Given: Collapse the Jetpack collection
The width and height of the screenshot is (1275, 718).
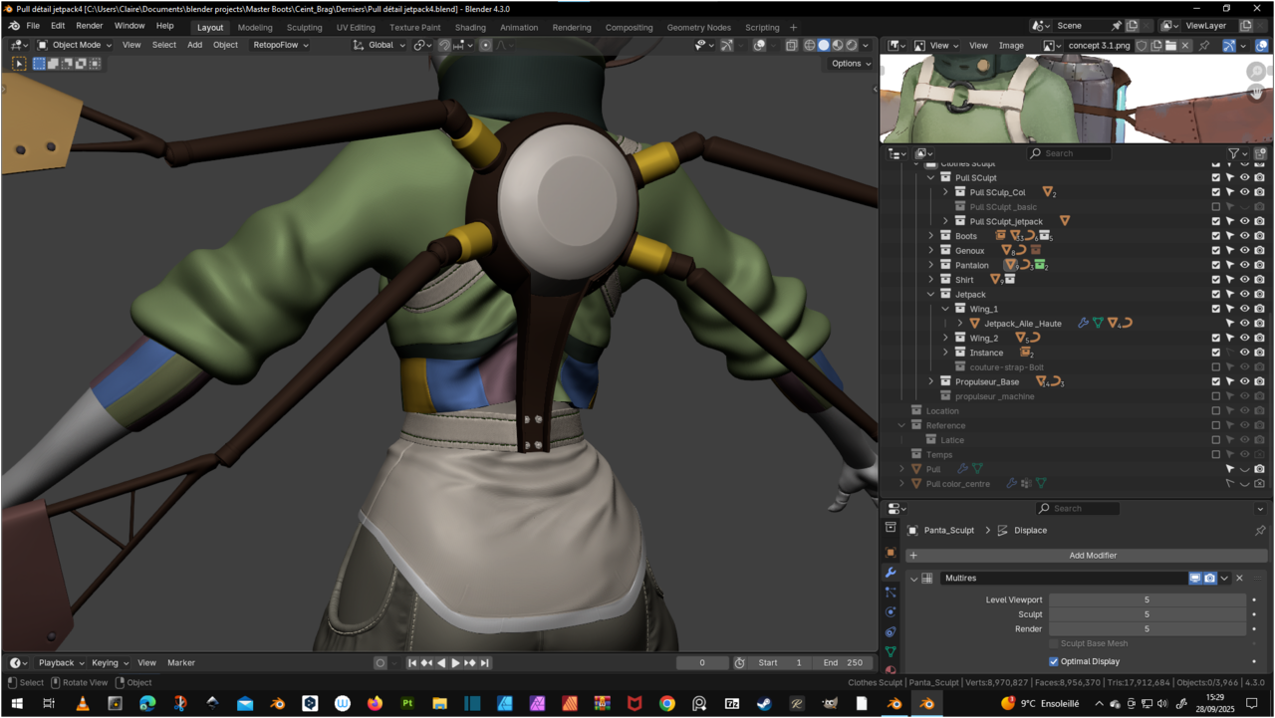Looking at the screenshot, I should click(931, 295).
